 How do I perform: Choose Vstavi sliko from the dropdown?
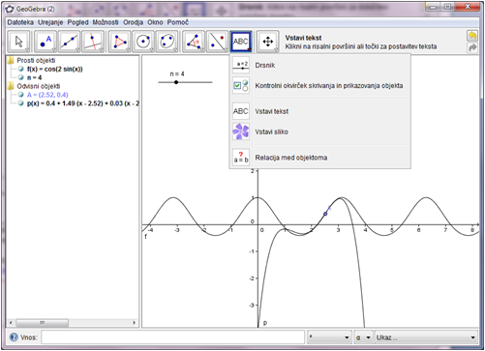[321, 132]
